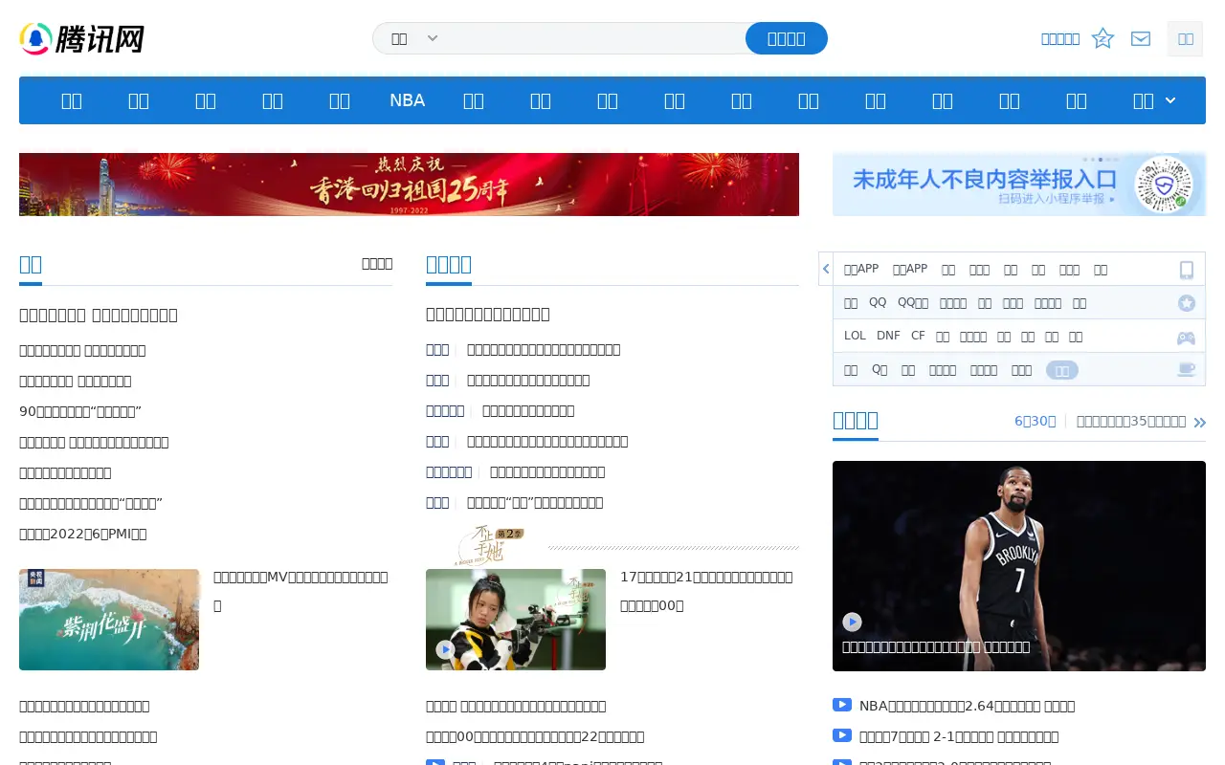
Task: Open the headline starting with 17
Action: [x=706, y=591]
